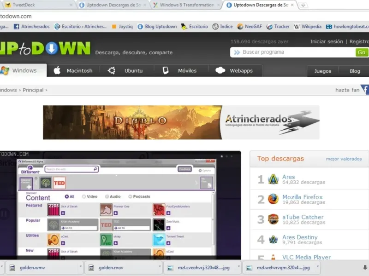Switch to the TweetDeck browser tab
This screenshot has height=276, width=369.
pyautogui.click(x=38, y=5)
